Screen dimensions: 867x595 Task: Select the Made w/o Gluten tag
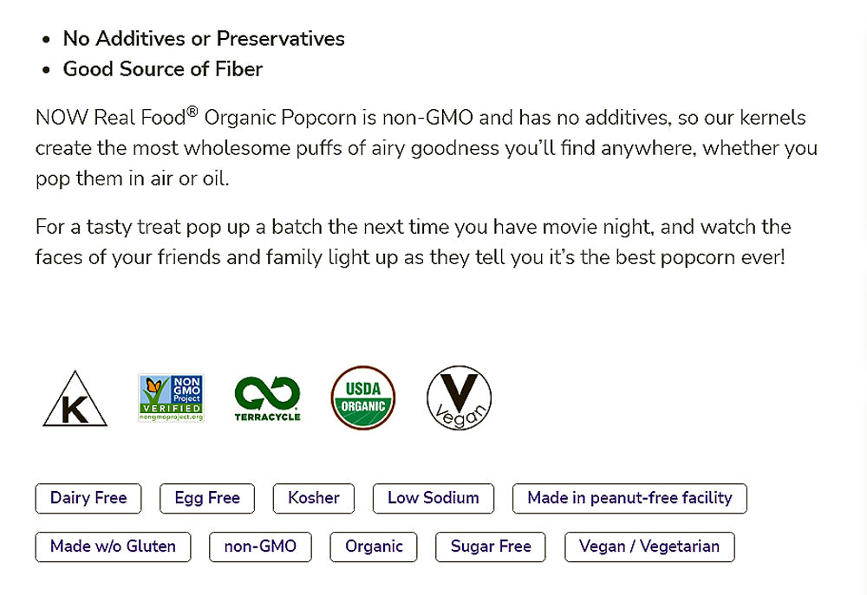[x=113, y=546]
